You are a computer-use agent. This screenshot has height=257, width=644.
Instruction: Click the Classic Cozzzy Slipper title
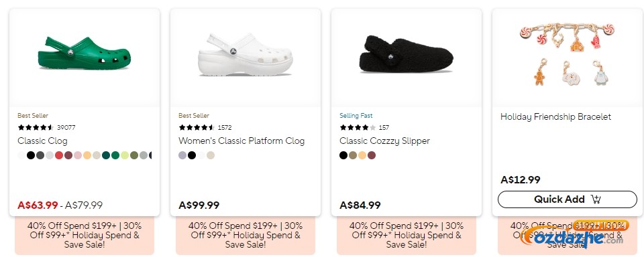click(x=384, y=141)
